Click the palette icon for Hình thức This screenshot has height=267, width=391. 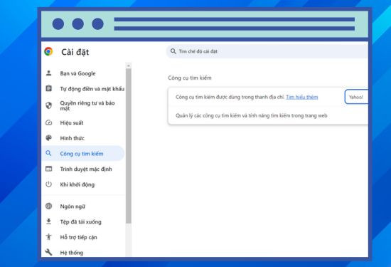(x=48, y=138)
